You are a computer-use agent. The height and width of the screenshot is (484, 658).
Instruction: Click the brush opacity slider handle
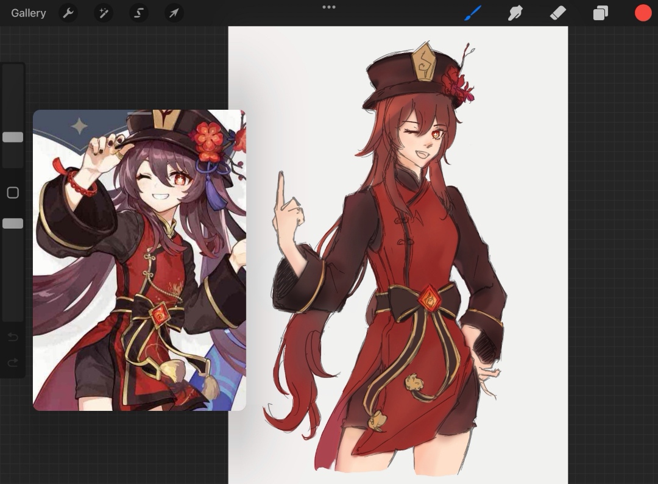13,224
